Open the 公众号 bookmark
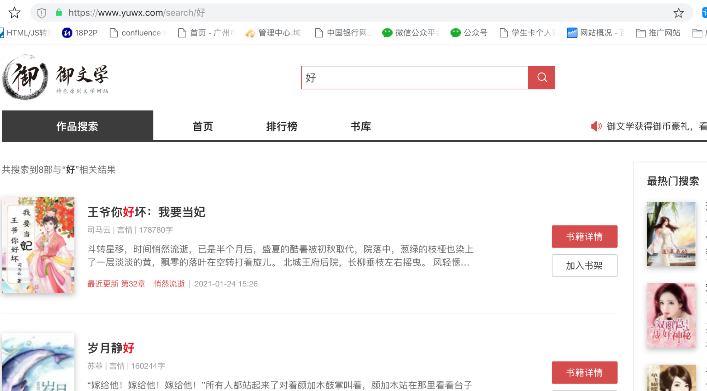The width and height of the screenshot is (707, 391). (x=469, y=33)
